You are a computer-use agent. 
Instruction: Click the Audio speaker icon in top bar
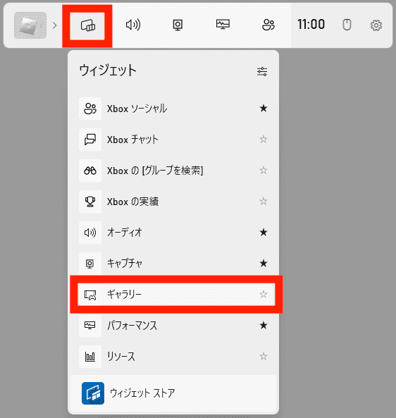point(133,25)
